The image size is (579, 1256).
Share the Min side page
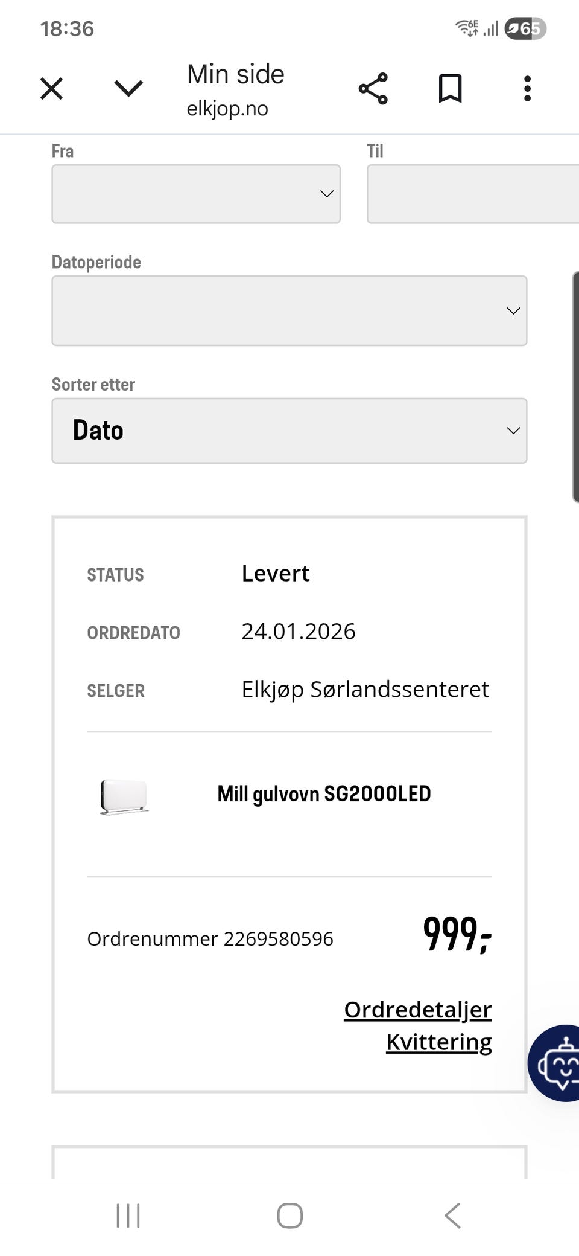tap(373, 89)
